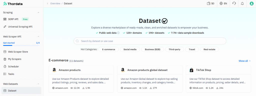Filter by E-commerce hot category
Viewport: 256px width, 96px height.
pyautogui.click(x=108, y=49)
